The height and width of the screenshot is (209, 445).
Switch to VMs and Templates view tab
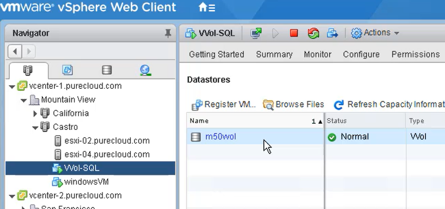[x=67, y=70]
